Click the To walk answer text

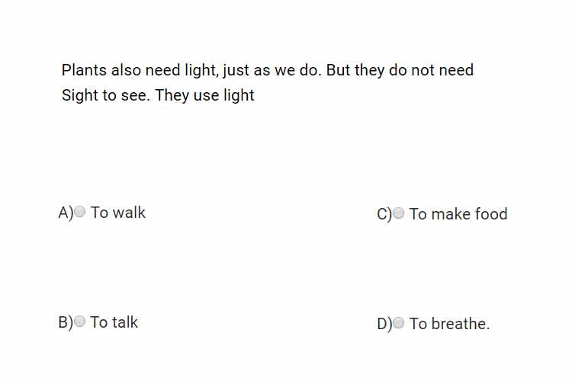(117, 213)
